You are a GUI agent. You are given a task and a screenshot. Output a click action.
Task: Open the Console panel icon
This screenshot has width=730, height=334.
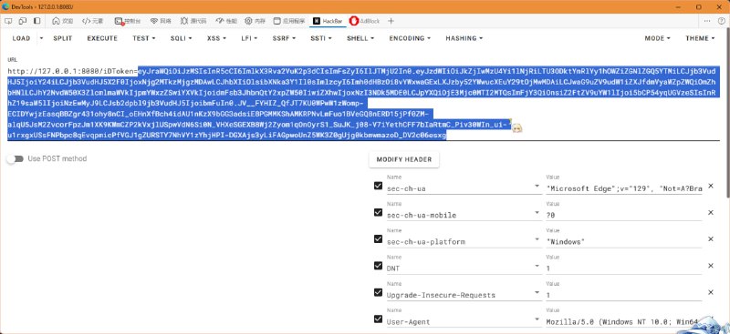click(118, 21)
